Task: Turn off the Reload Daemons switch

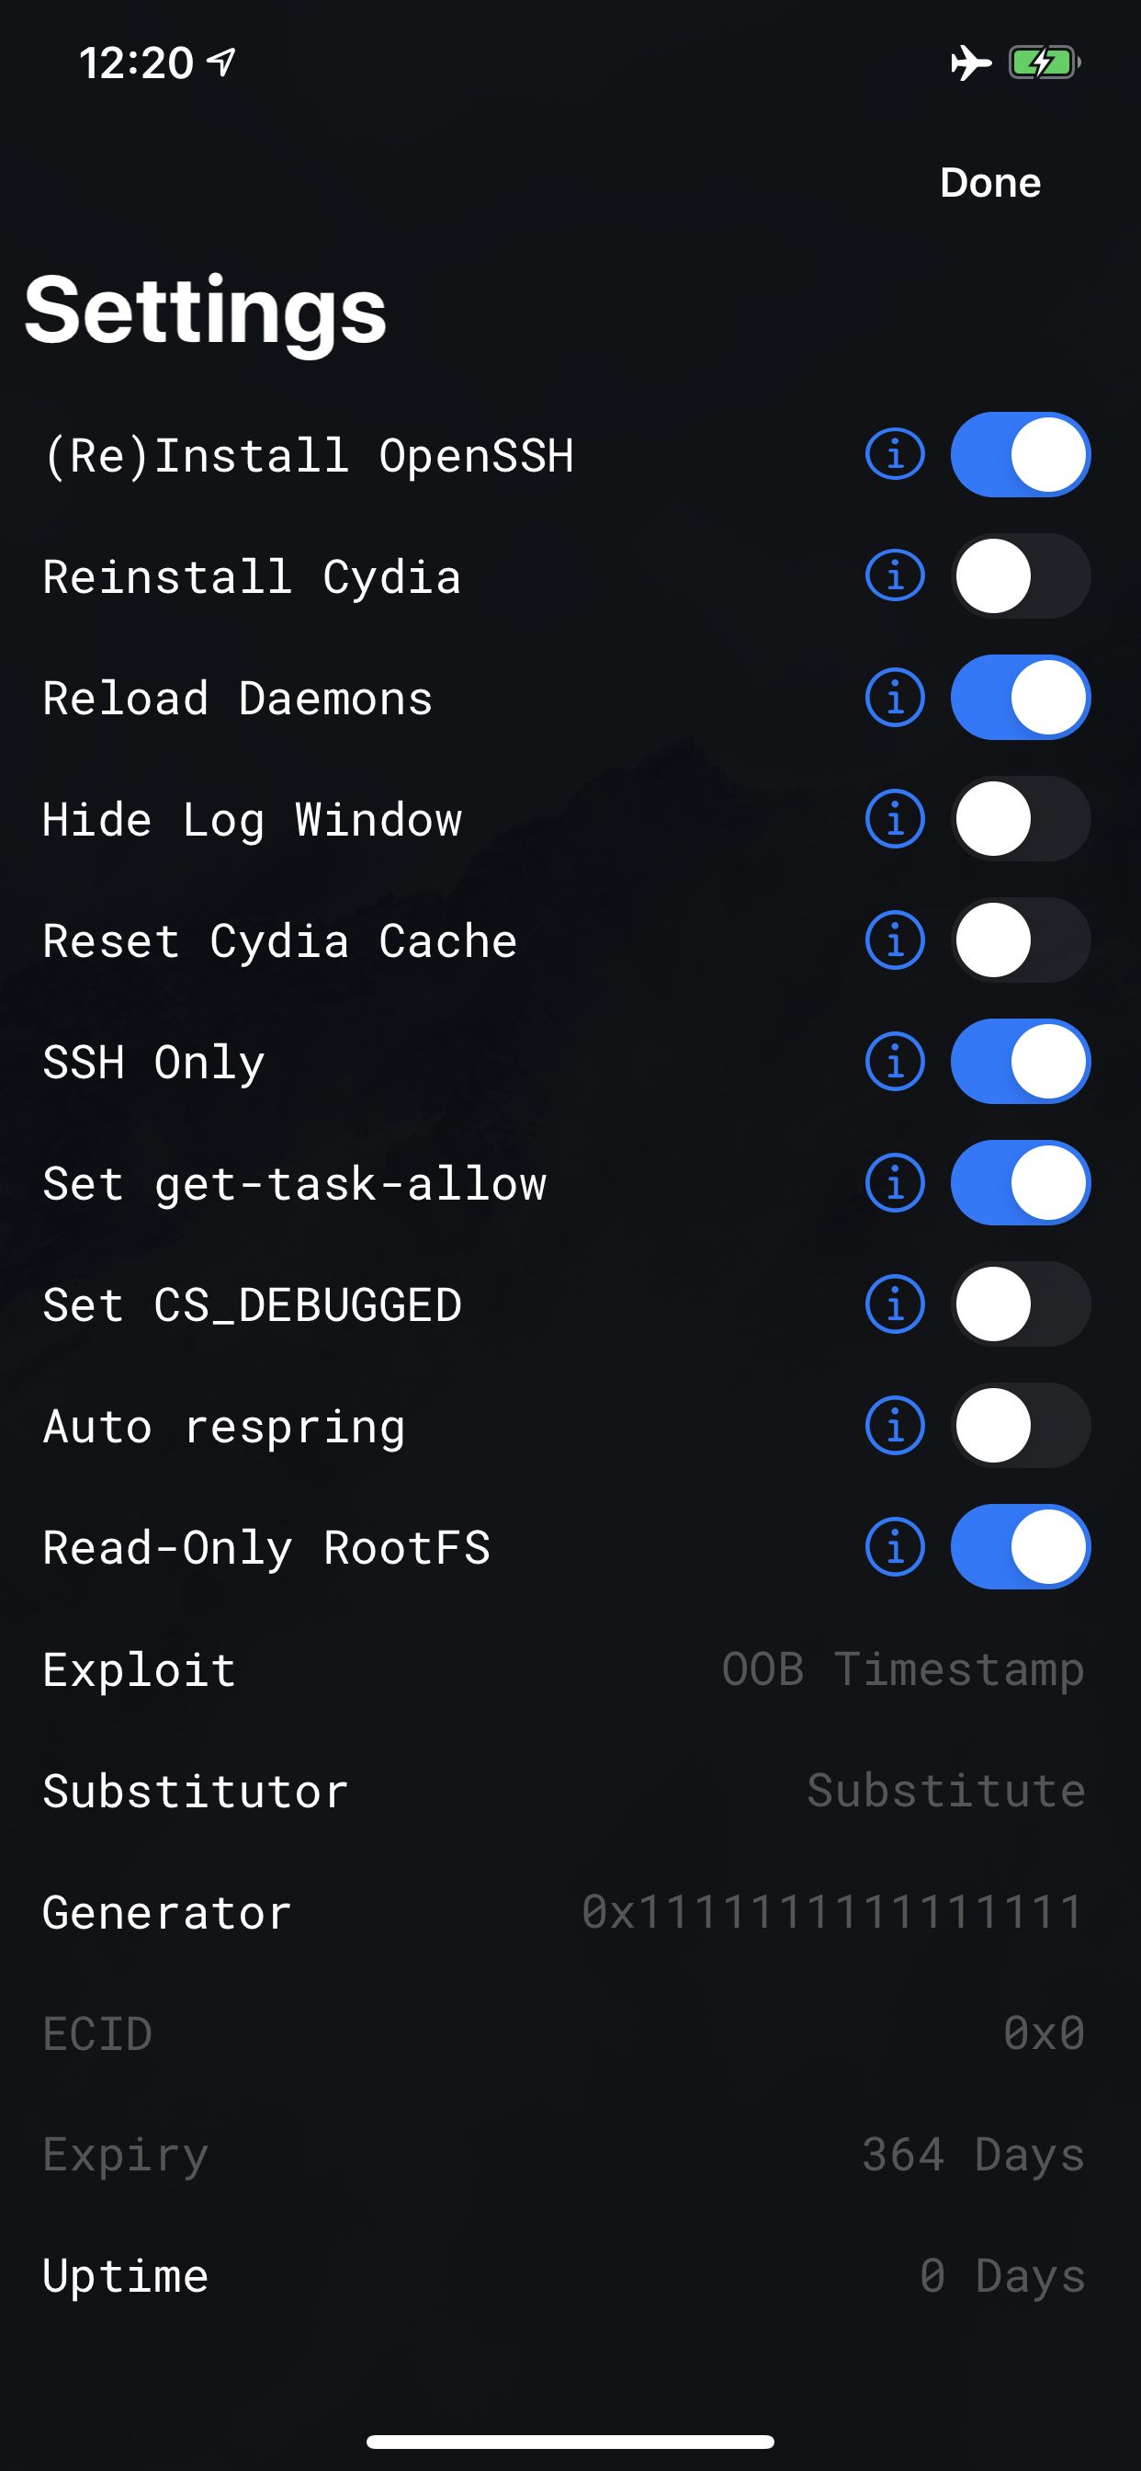Action: [1020, 698]
